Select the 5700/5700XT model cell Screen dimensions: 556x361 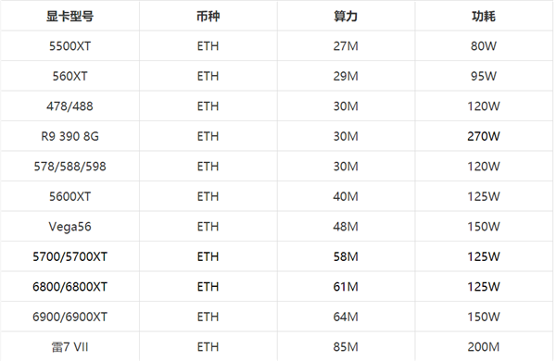point(69,256)
